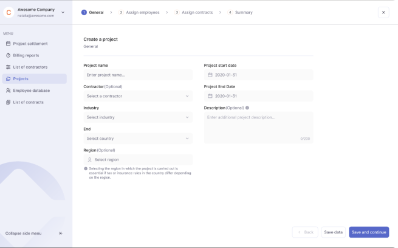Expand the Awesome Company account switcher
The height and width of the screenshot is (248, 398).
pos(63,12)
